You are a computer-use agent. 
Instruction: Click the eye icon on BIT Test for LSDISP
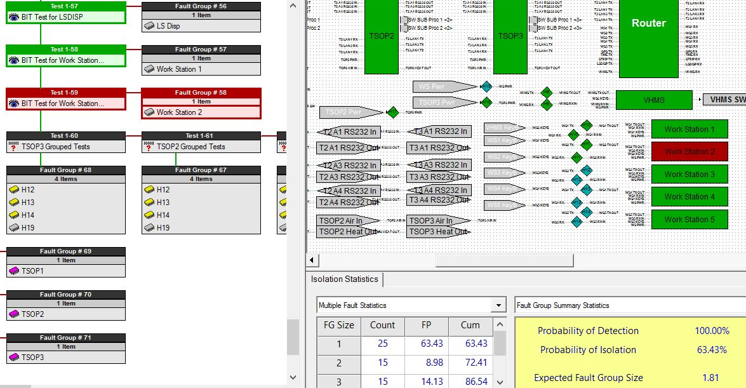coord(14,17)
